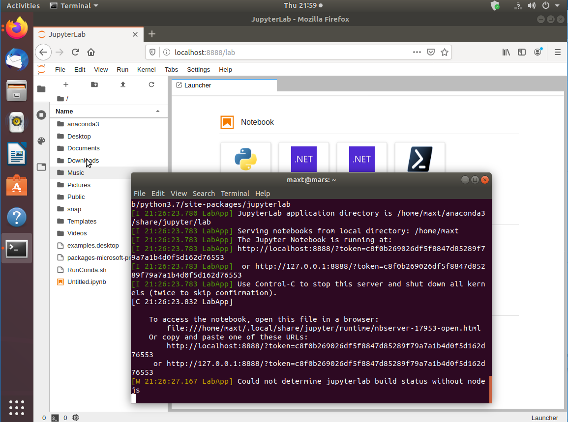This screenshot has width=568, height=422.
Task: Launch the second .NET notebook kernel card
Action: click(x=361, y=159)
